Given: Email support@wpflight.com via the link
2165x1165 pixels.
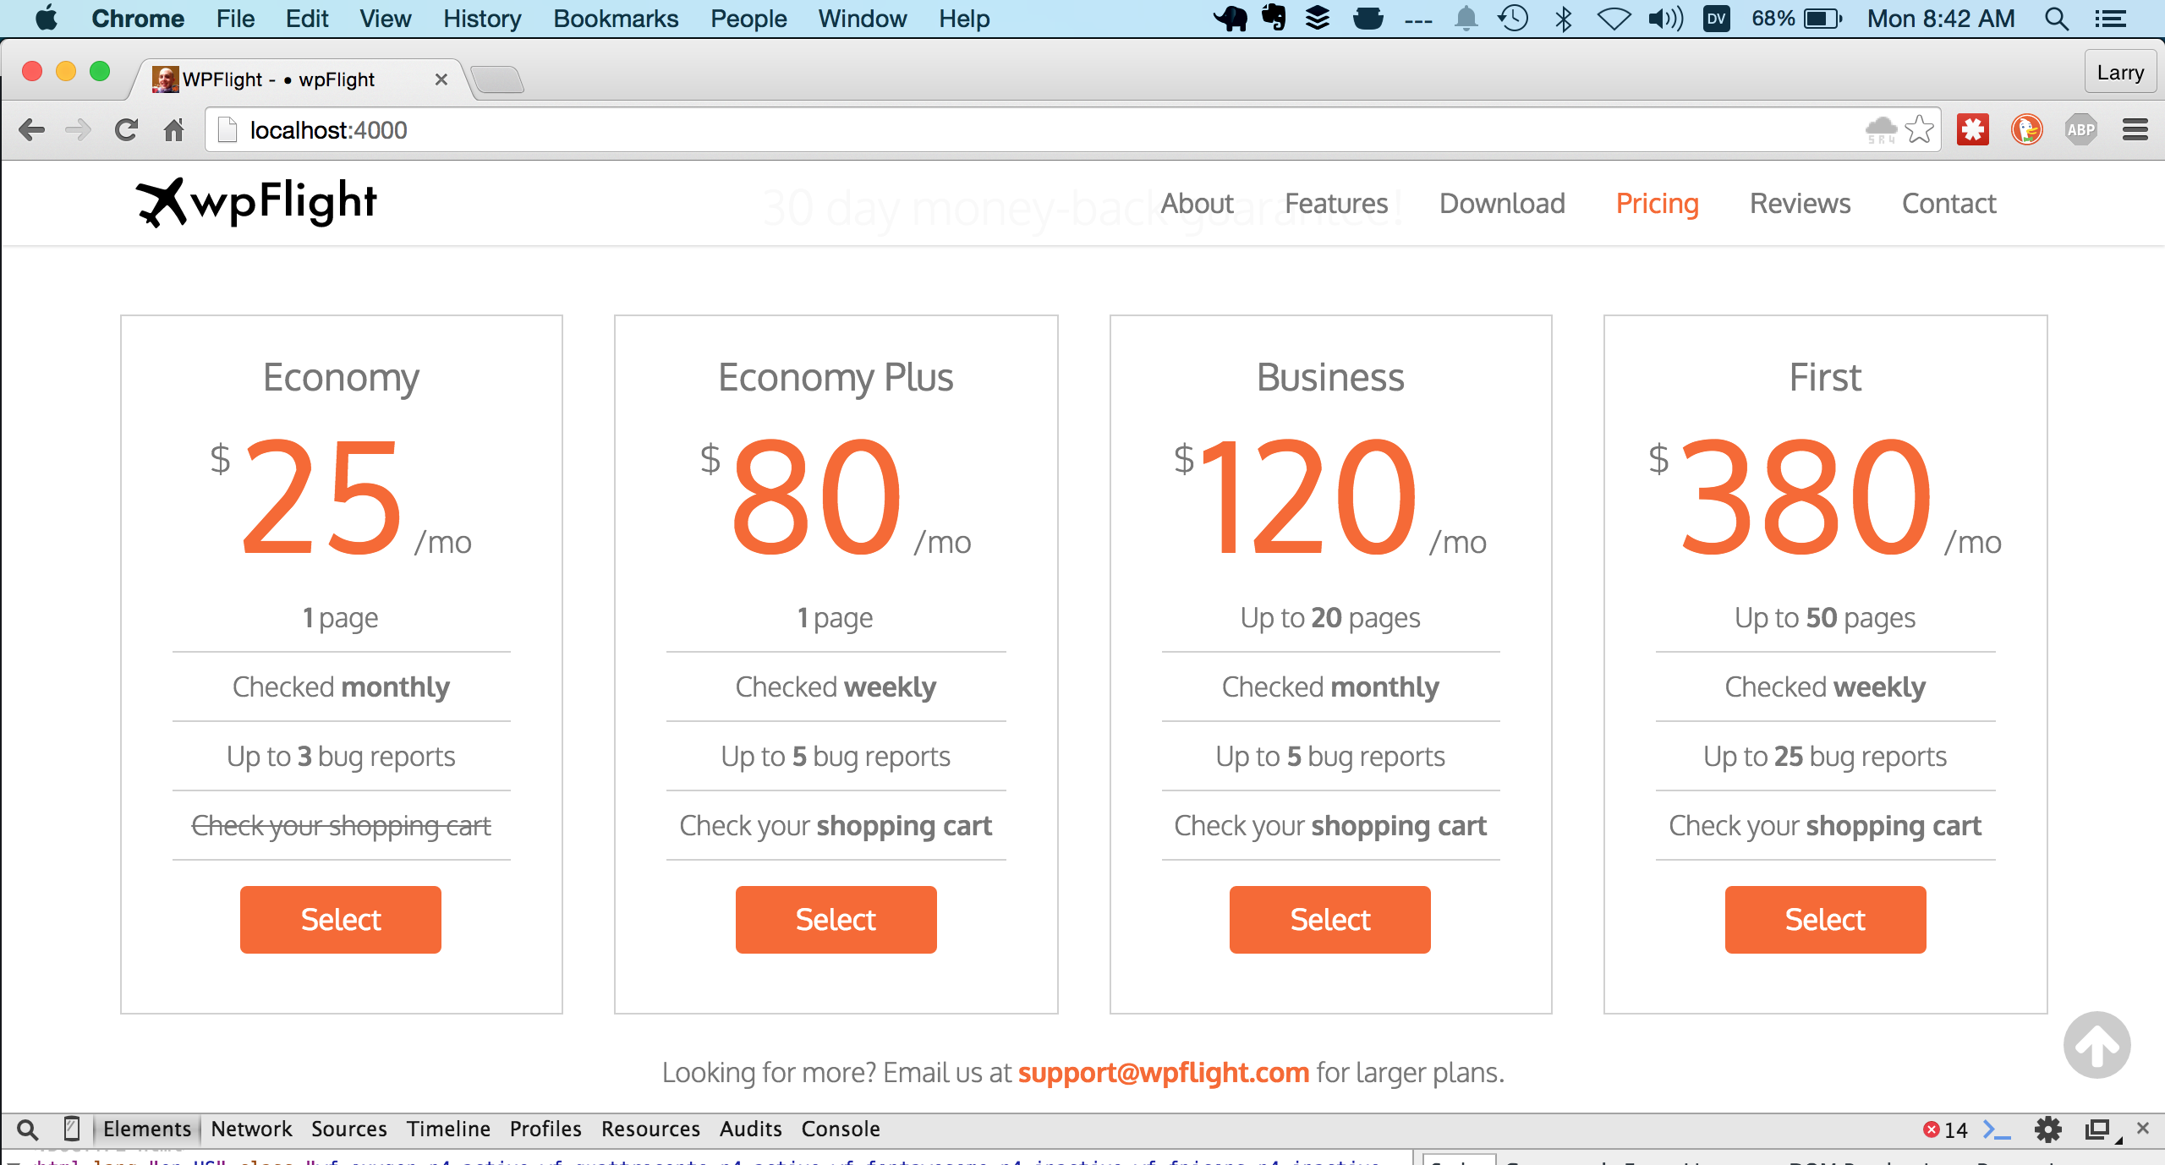Looking at the screenshot, I should [x=1162, y=1072].
